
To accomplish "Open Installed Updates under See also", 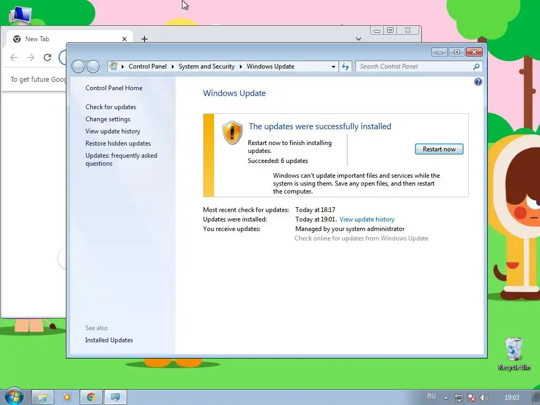I will point(109,340).
